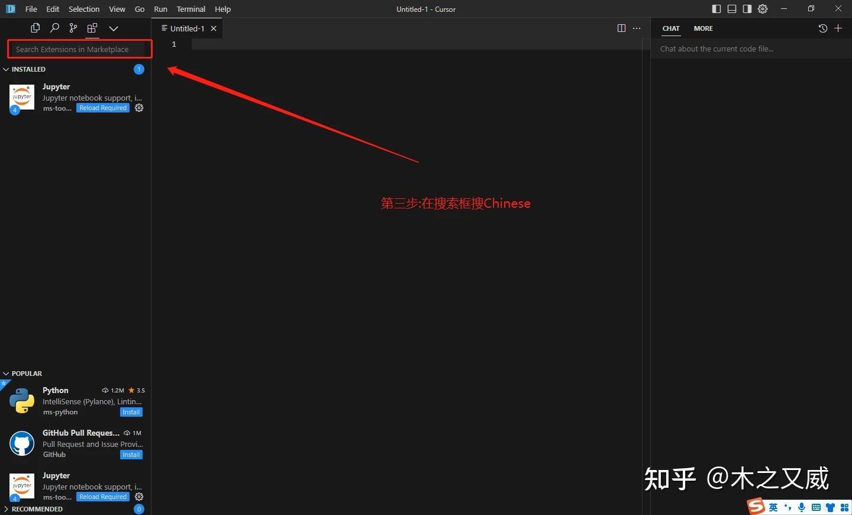Click the Search Extensions in Marketplace field

pyautogui.click(x=79, y=49)
